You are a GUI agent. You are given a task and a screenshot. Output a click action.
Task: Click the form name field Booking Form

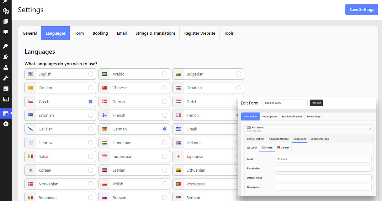pos(285,103)
